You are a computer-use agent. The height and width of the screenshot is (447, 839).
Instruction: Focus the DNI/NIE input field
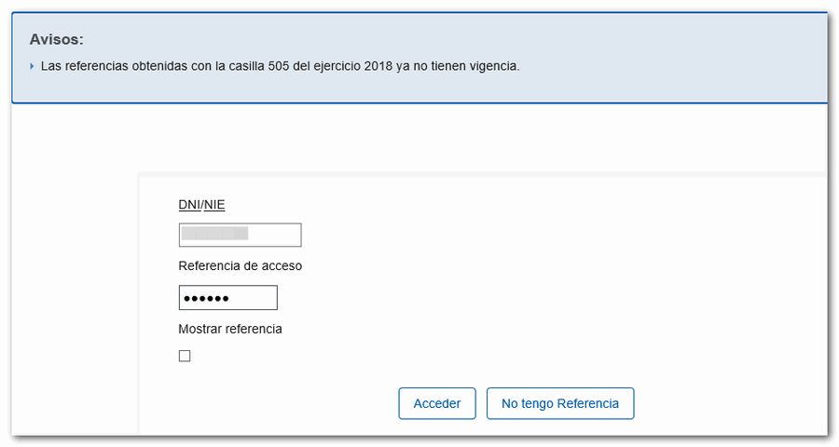point(240,235)
